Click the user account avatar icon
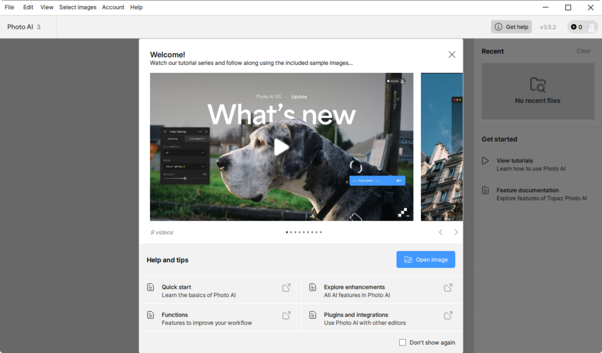This screenshot has height=353, width=602. pyautogui.click(x=592, y=27)
